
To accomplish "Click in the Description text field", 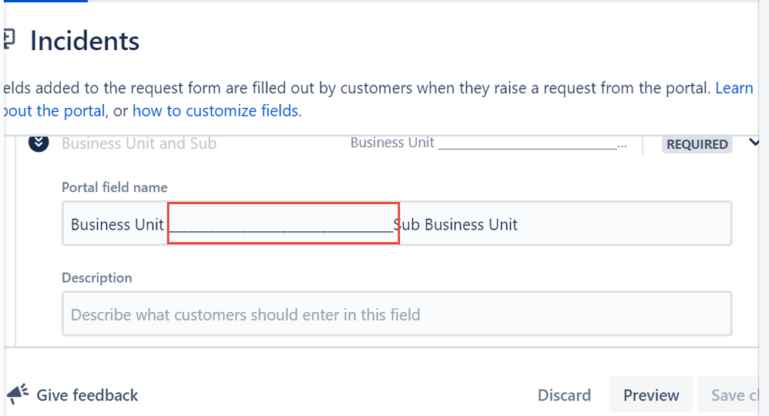I will pos(397,314).
